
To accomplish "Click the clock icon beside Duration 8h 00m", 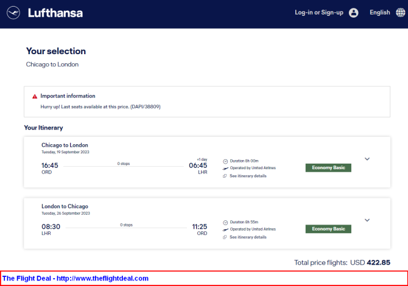I will [x=225, y=161].
